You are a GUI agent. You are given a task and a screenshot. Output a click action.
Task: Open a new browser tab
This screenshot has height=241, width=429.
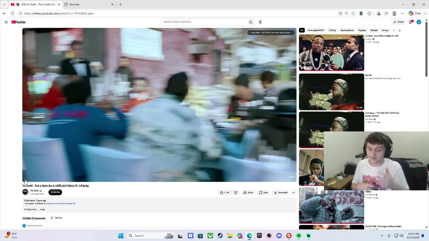120,4
